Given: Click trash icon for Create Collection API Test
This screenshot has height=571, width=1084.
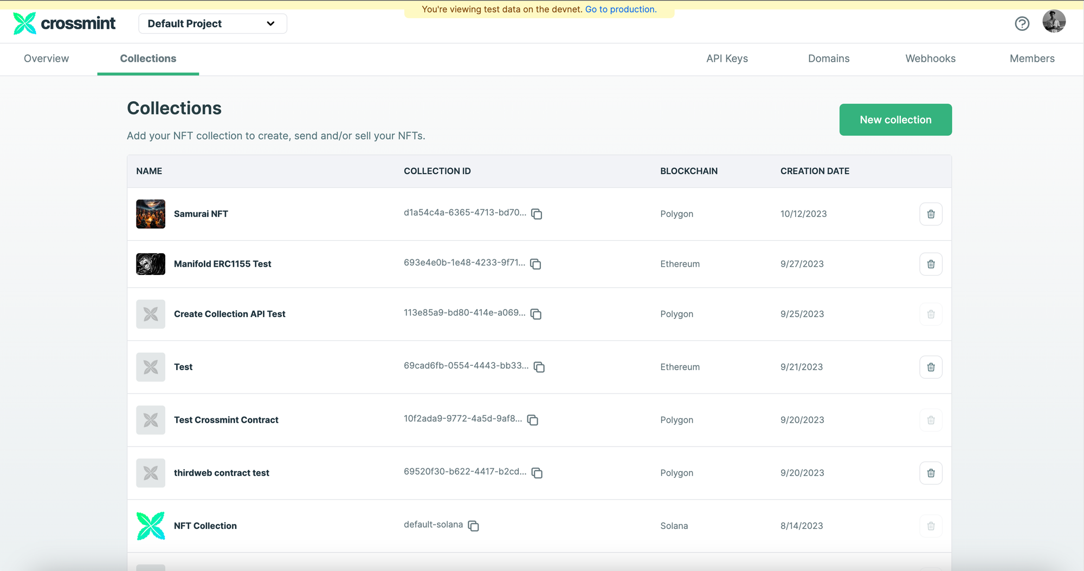Looking at the screenshot, I should click(x=931, y=314).
